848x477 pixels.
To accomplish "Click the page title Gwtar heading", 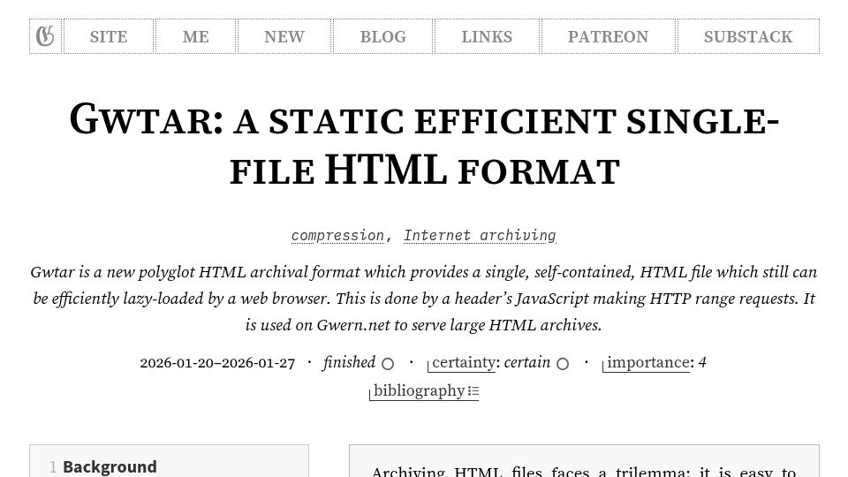I will [424, 144].
